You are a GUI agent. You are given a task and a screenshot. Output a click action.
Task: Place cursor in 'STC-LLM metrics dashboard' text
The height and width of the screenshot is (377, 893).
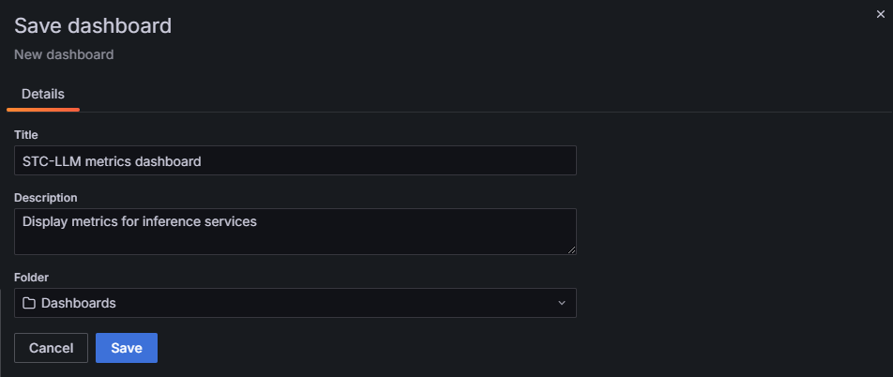tap(112, 161)
